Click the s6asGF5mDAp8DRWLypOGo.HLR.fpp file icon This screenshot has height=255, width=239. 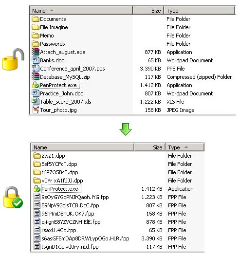pyautogui.click(x=37, y=238)
